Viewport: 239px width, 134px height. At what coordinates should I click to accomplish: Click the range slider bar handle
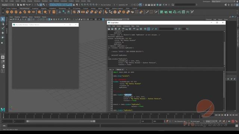61,121
